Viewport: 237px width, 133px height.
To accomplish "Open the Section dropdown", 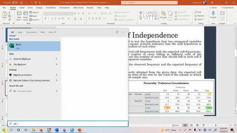I will tap(34, 20).
